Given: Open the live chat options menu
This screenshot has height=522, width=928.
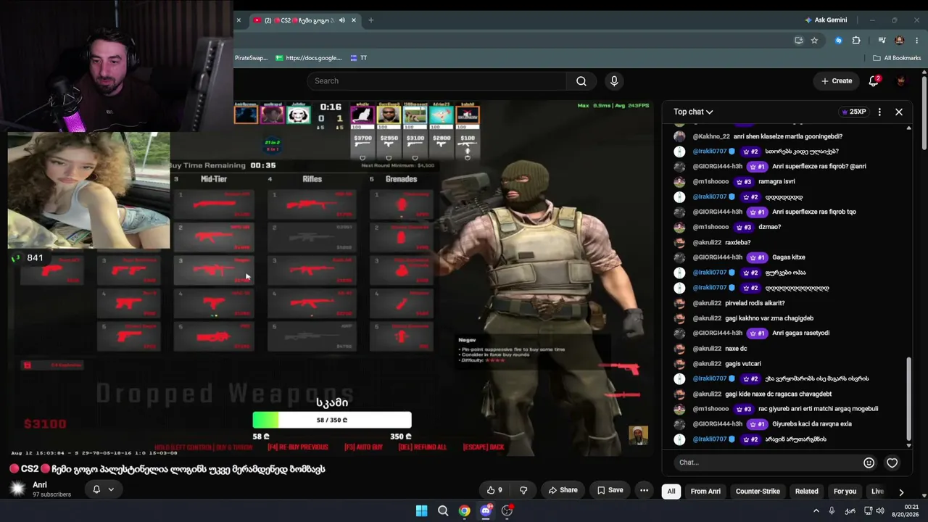Looking at the screenshot, I should (x=879, y=112).
